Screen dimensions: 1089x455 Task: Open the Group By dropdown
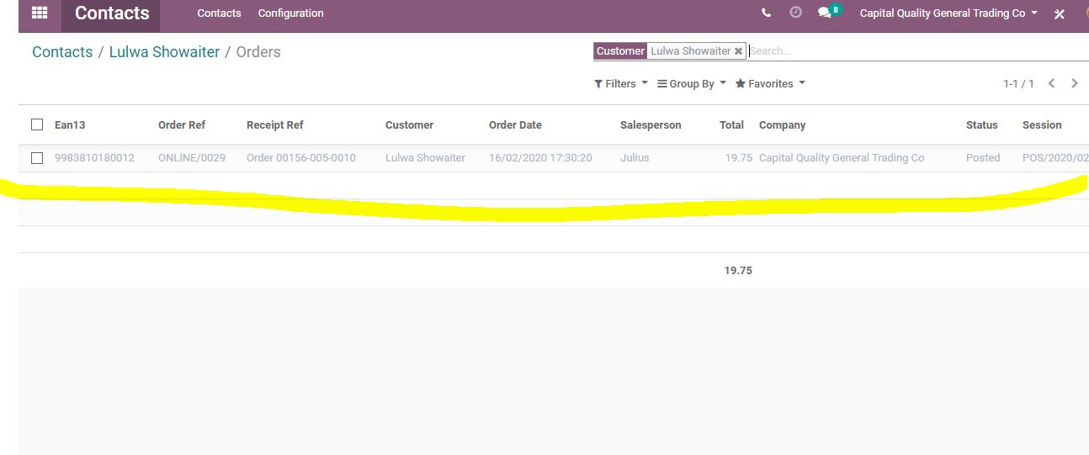(691, 83)
